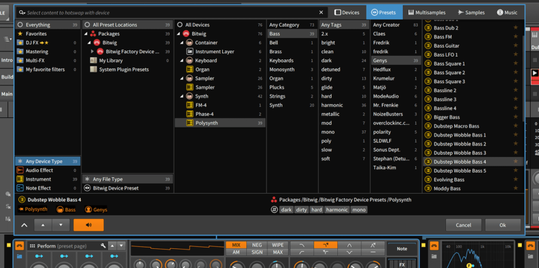Select the Synth category filter
This screenshot has width=539, height=268.
pyautogui.click(x=292, y=105)
